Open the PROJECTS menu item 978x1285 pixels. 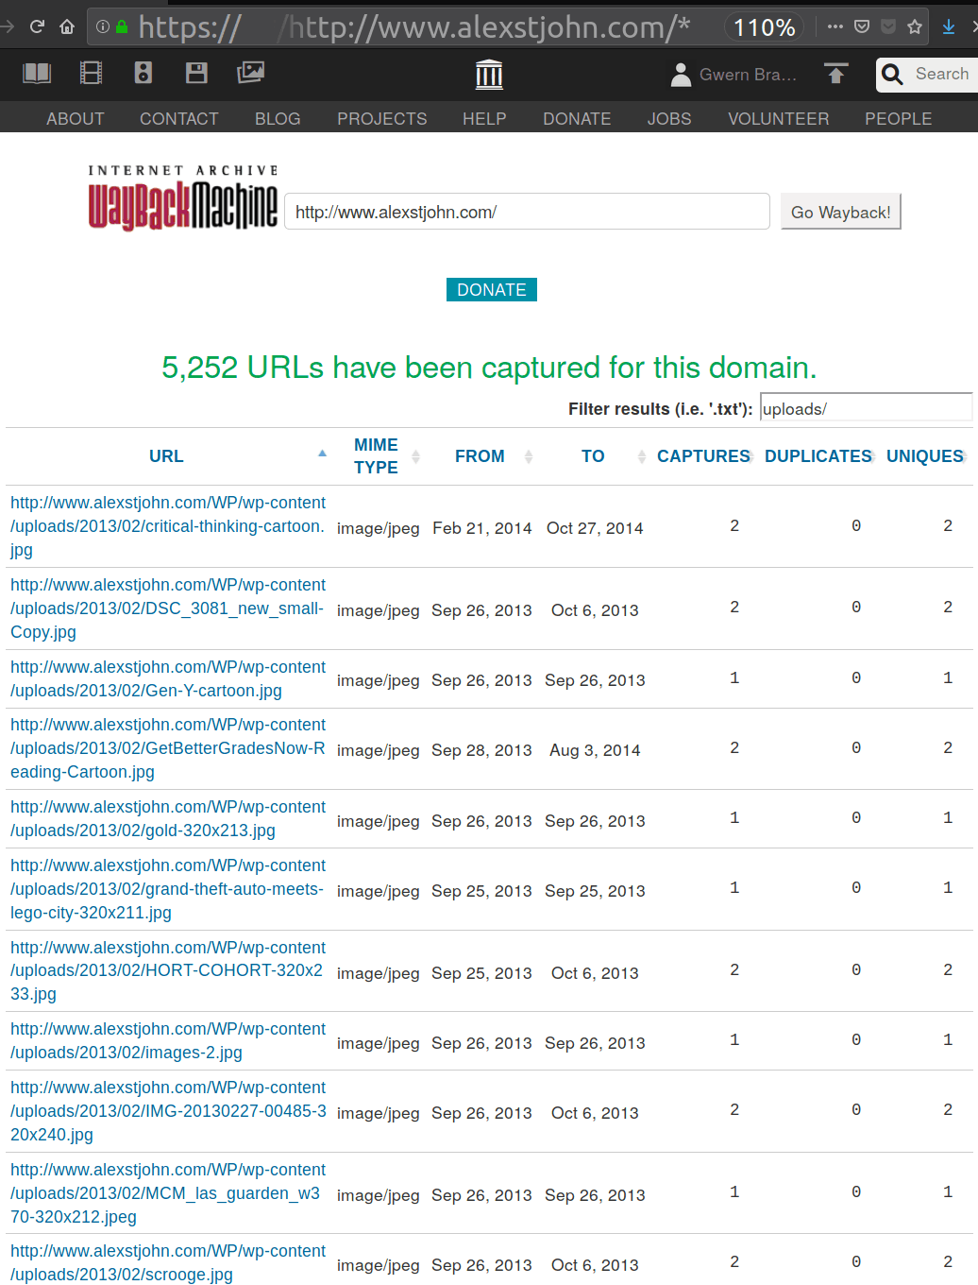point(382,119)
